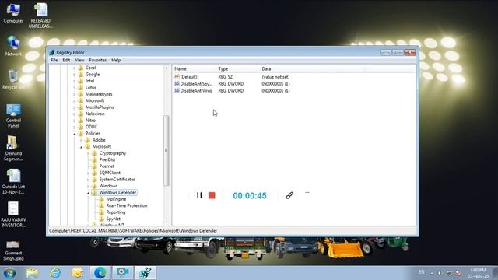This screenshot has width=498, height=280.
Task: Click the tree pane vertical scrollbar thumb
Action: pos(167,150)
